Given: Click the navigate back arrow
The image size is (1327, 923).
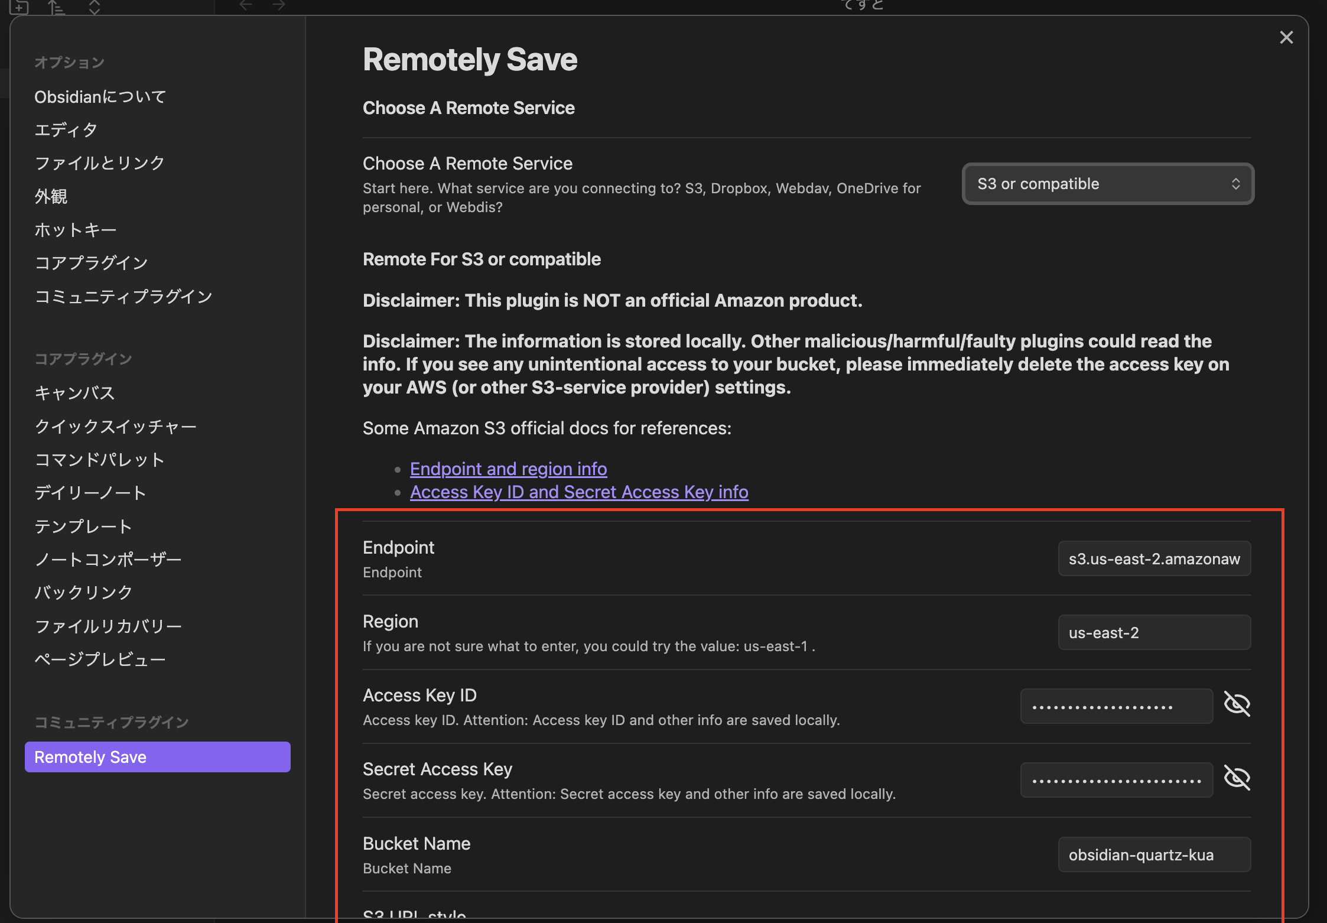Looking at the screenshot, I should click(x=246, y=5).
